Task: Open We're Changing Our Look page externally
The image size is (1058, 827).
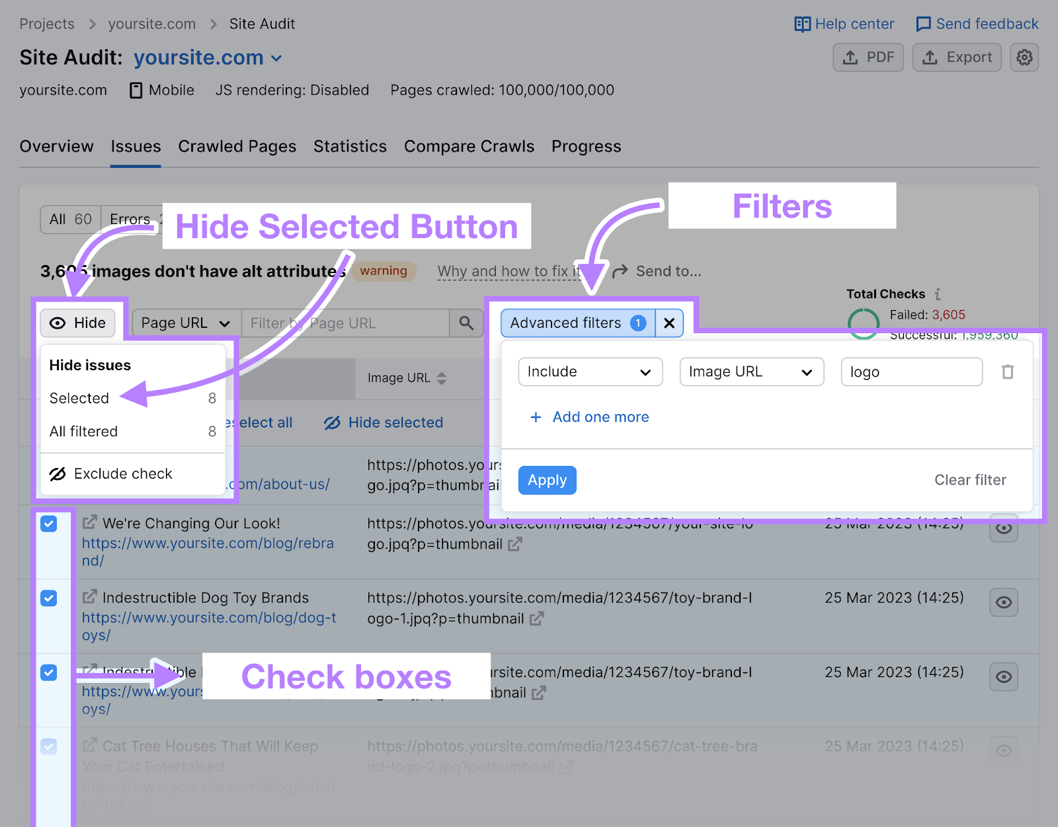Action: pos(89,522)
